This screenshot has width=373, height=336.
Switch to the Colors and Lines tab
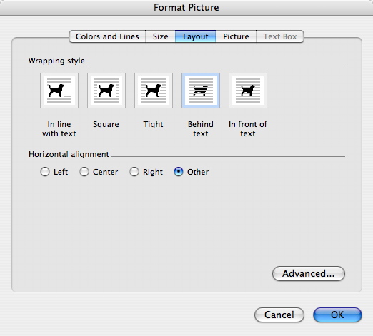coord(107,36)
